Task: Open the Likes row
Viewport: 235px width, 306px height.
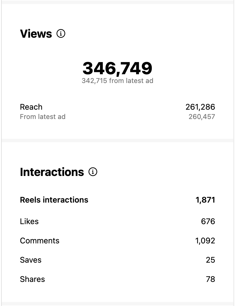Action: pyautogui.click(x=29, y=221)
